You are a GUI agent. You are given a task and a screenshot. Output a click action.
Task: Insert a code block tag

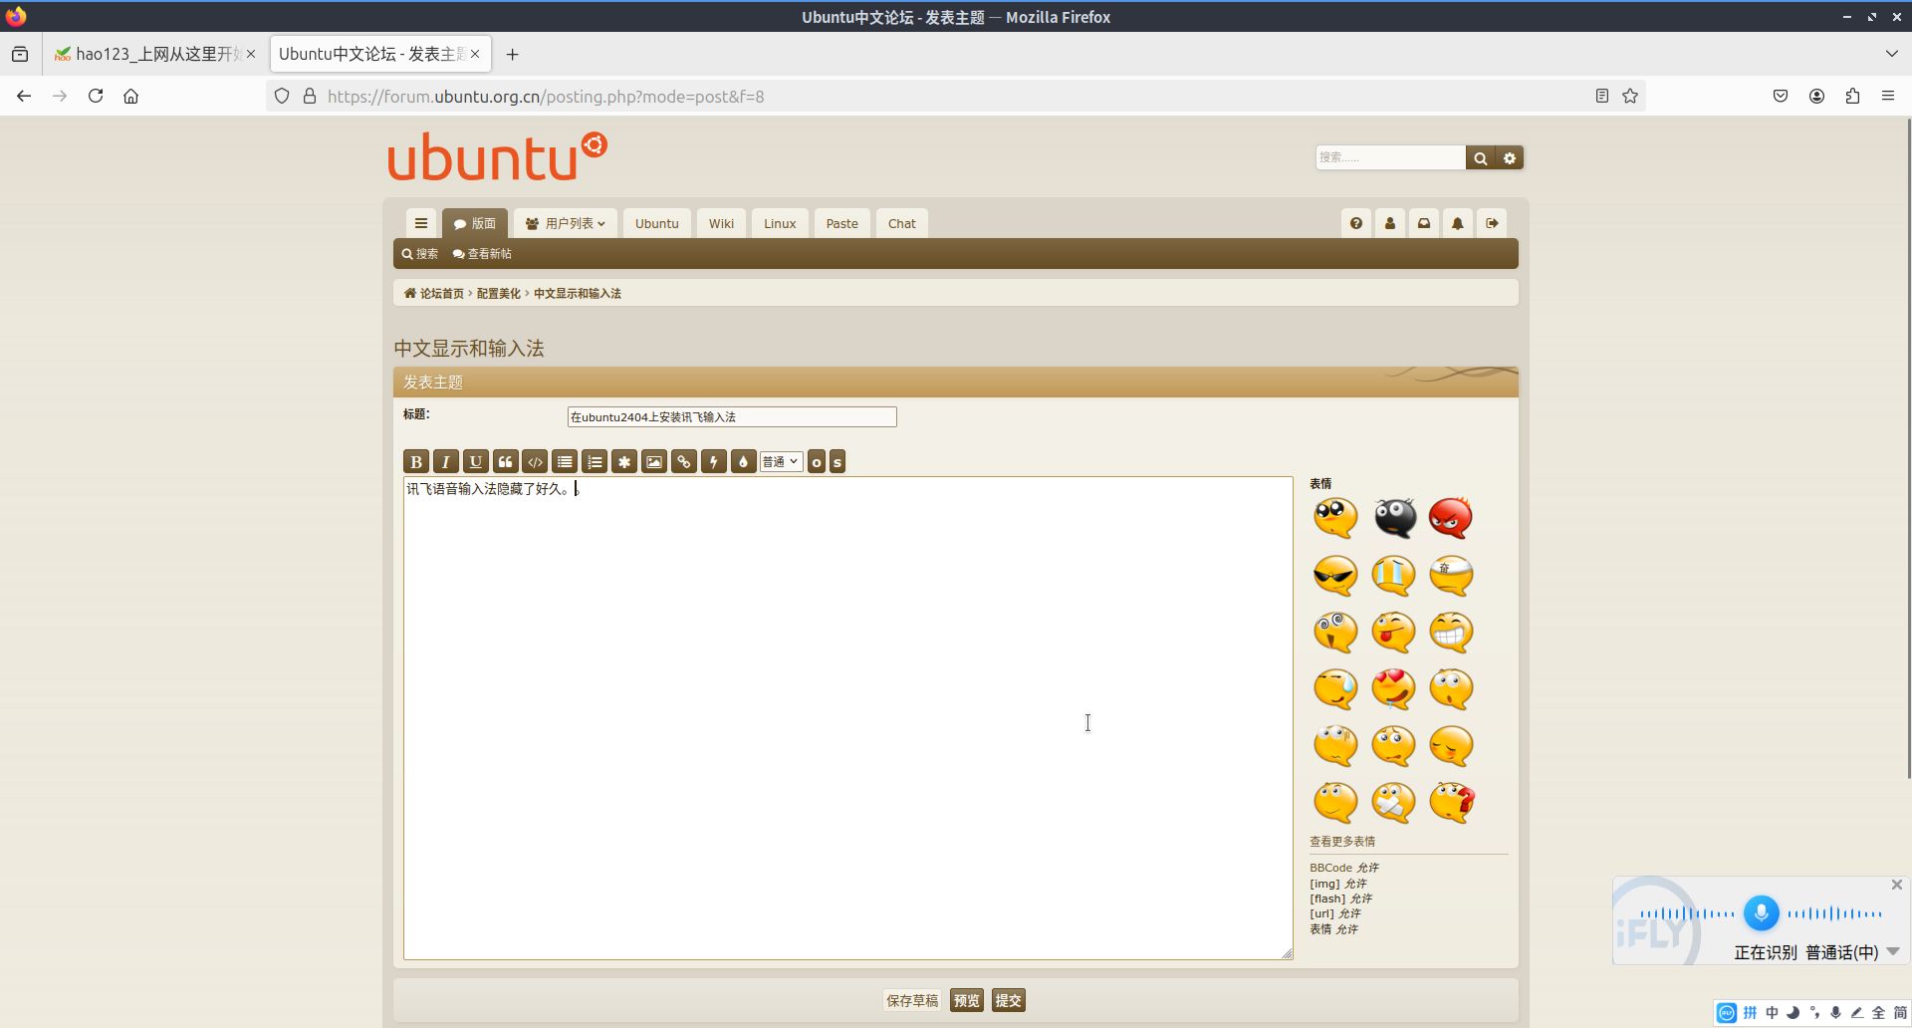(x=535, y=461)
